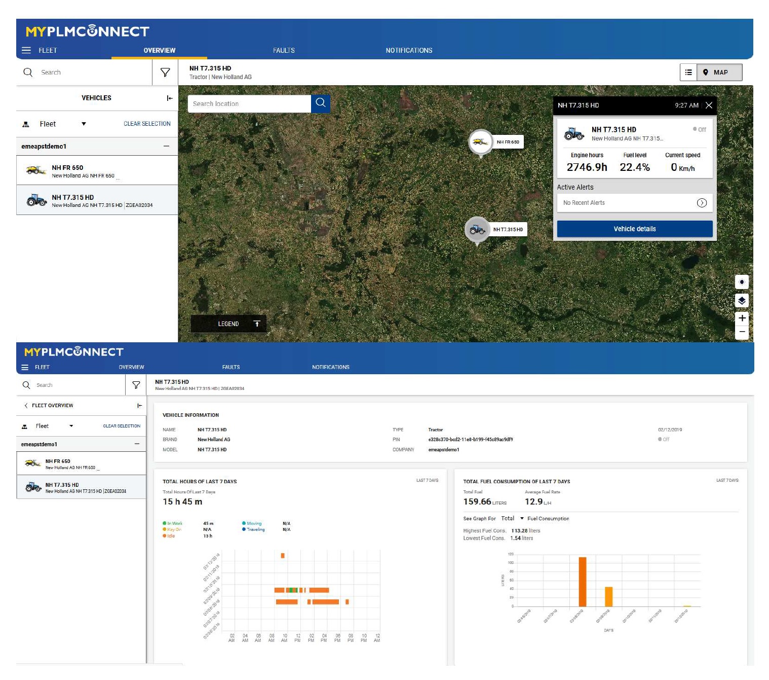Screen dimensions: 769x680
Task: Click the tallest orange fuel consumption bar
Action: (x=583, y=582)
